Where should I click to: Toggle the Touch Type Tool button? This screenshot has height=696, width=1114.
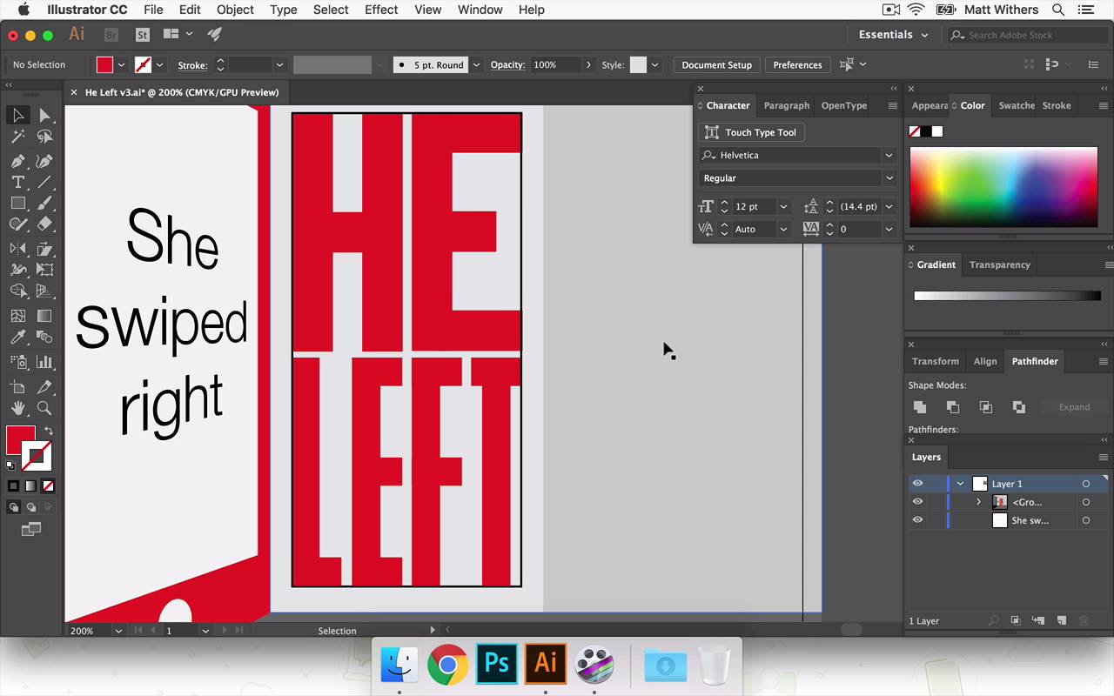[x=751, y=132]
